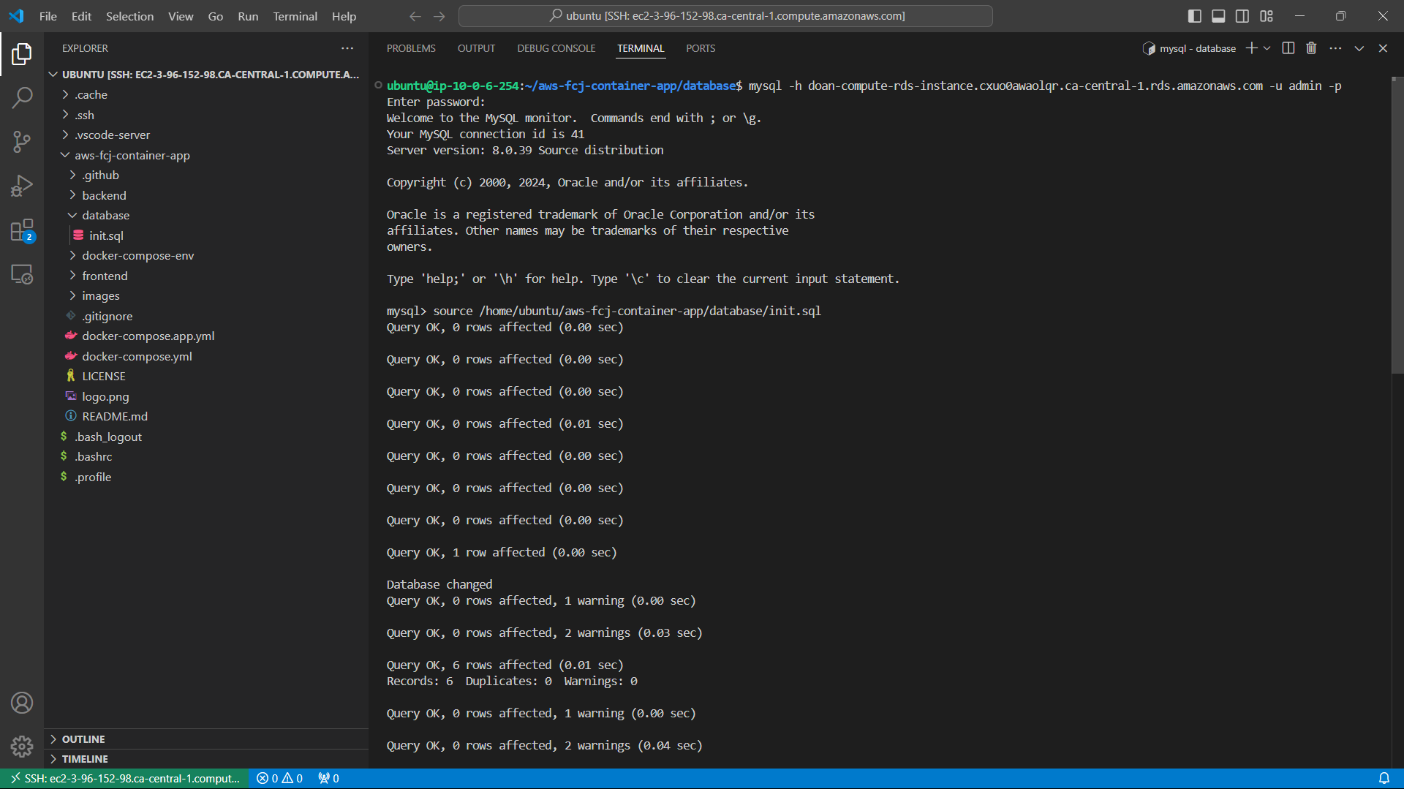
Task: Open Customize Layout button
Action: coord(1267,16)
